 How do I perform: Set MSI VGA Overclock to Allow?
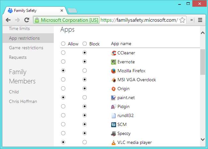pyautogui.click(x=63, y=80)
